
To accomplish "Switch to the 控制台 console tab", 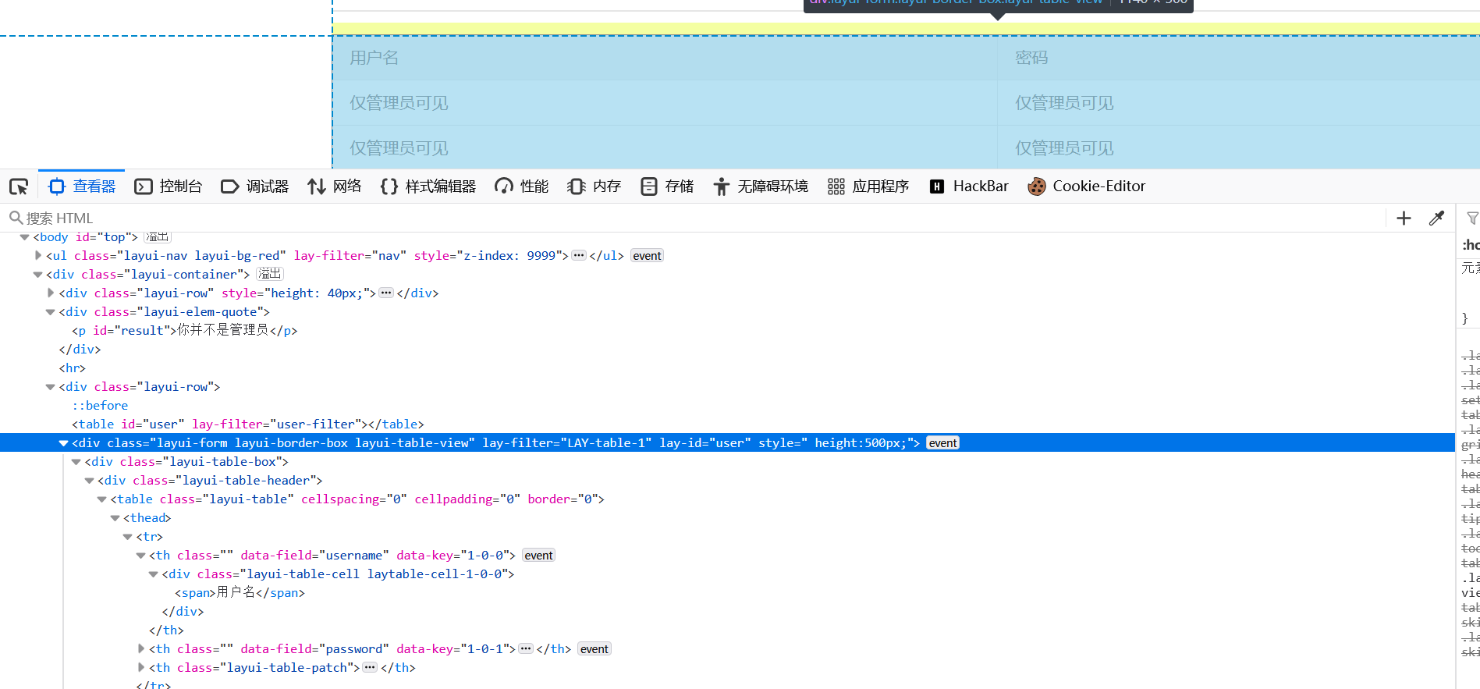I will (169, 186).
